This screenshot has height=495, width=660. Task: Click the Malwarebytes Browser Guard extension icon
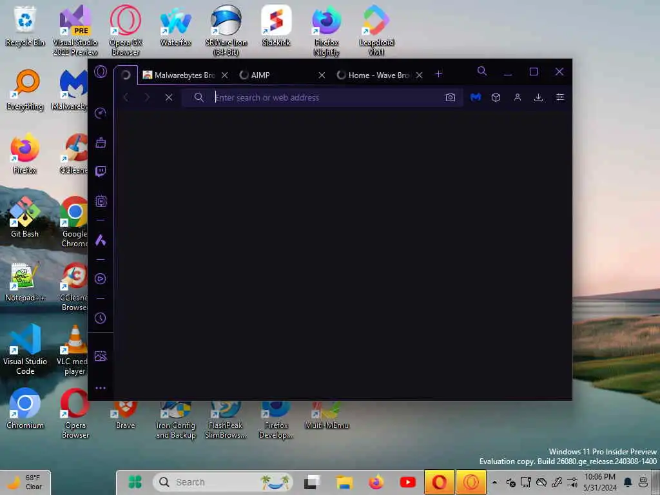(476, 97)
